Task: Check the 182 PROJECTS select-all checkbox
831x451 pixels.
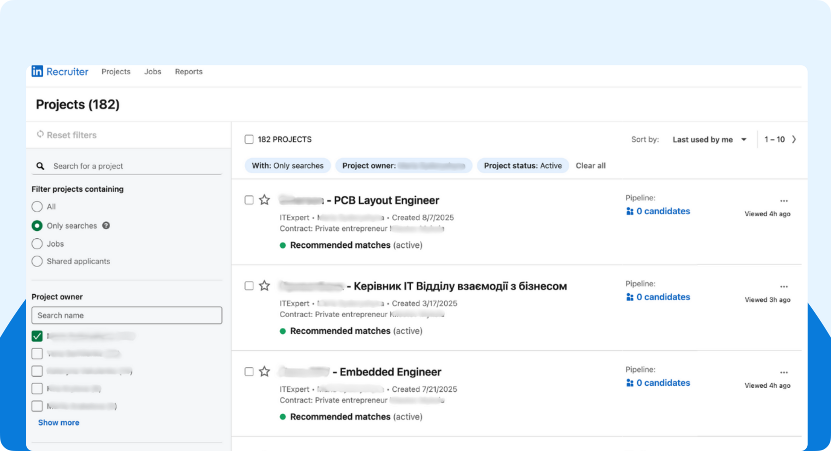Action: [x=249, y=139]
